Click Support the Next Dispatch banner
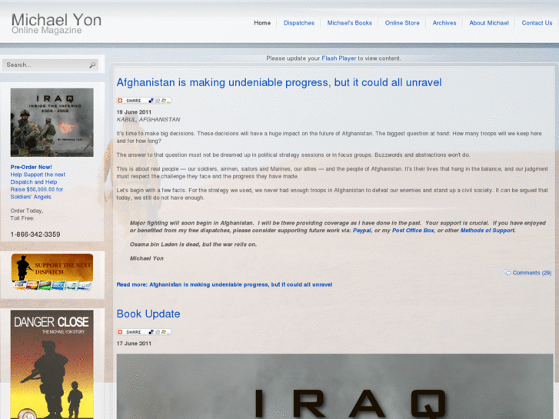The height and width of the screenshot is (419, 559). pyautogui.click(x=52, y=272)
